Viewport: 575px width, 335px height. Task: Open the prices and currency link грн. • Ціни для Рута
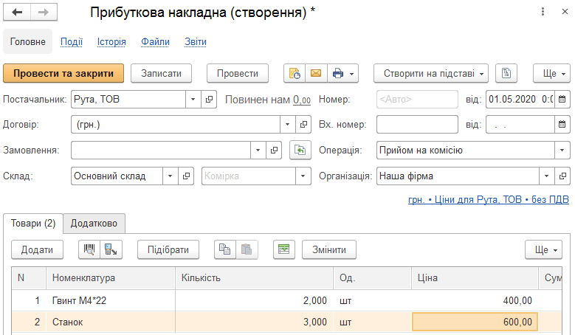pos(489,199)
